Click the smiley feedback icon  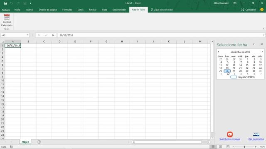(262, 10)
